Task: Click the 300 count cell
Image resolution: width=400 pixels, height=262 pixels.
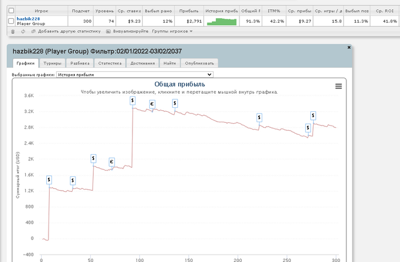Action: (x=81, y=21)
